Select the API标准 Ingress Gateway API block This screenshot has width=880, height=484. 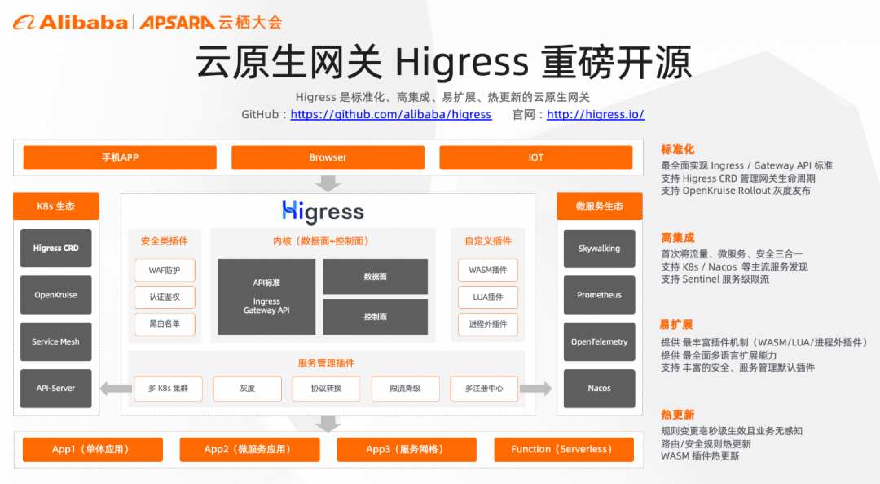tap(266, 297)
